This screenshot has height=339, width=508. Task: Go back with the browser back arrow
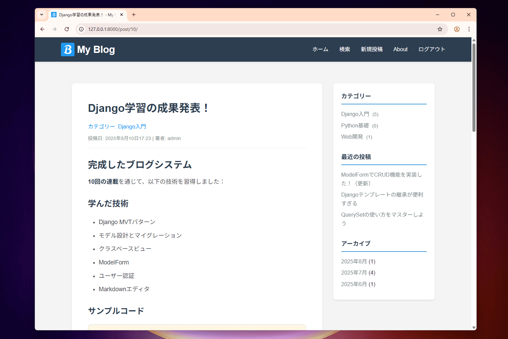point(42,29)
